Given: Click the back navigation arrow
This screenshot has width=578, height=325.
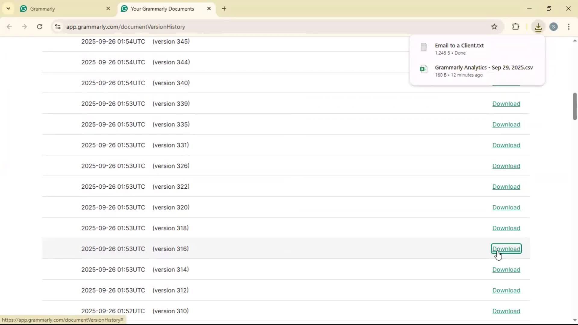Looking at the screenshot, I should tap(9, 27).
